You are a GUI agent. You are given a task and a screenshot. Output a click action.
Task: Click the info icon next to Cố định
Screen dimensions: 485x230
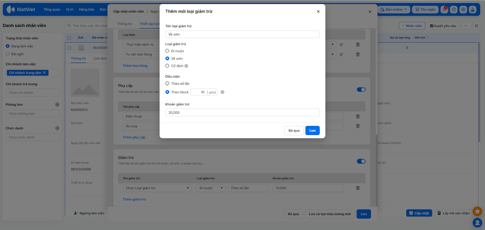coord(186,66)
